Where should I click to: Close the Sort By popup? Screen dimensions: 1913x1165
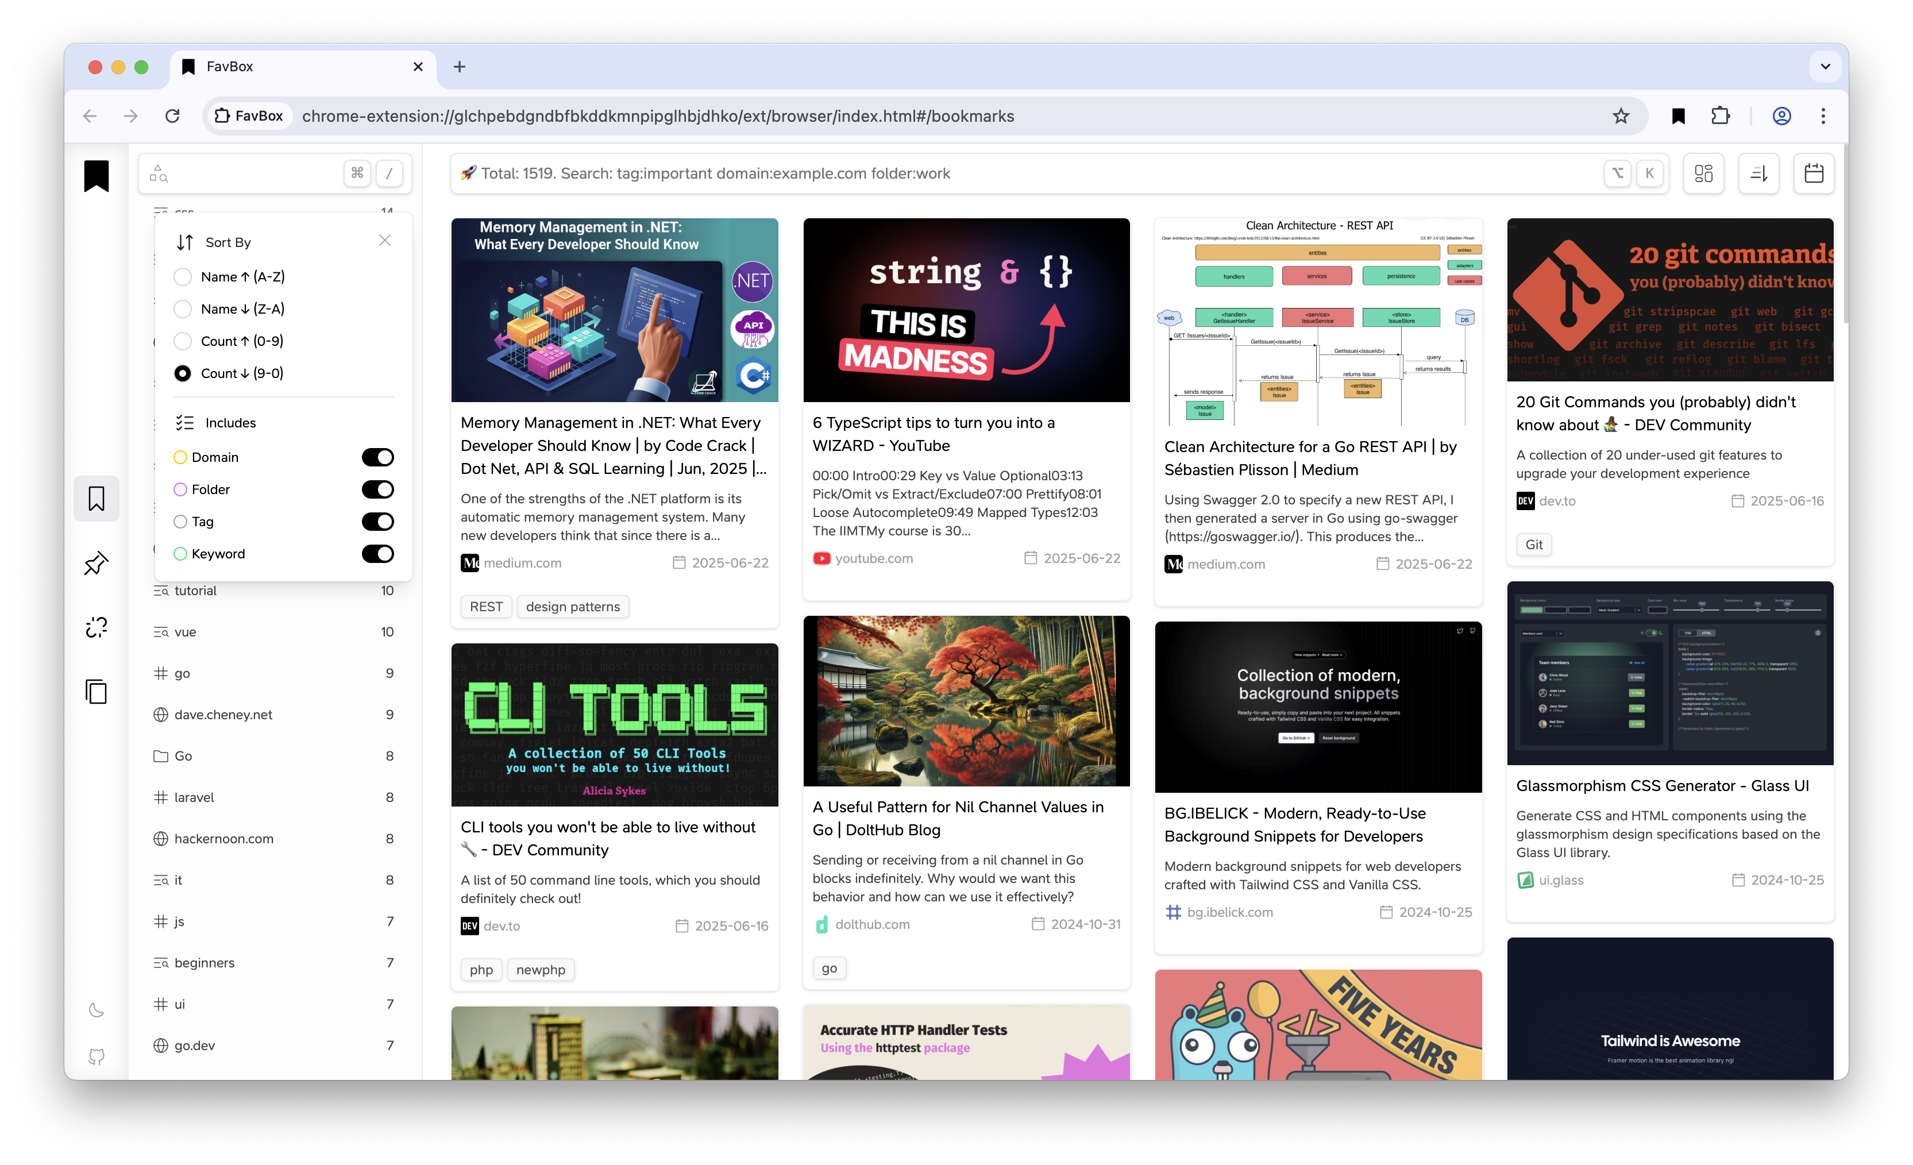coord(385,241)
